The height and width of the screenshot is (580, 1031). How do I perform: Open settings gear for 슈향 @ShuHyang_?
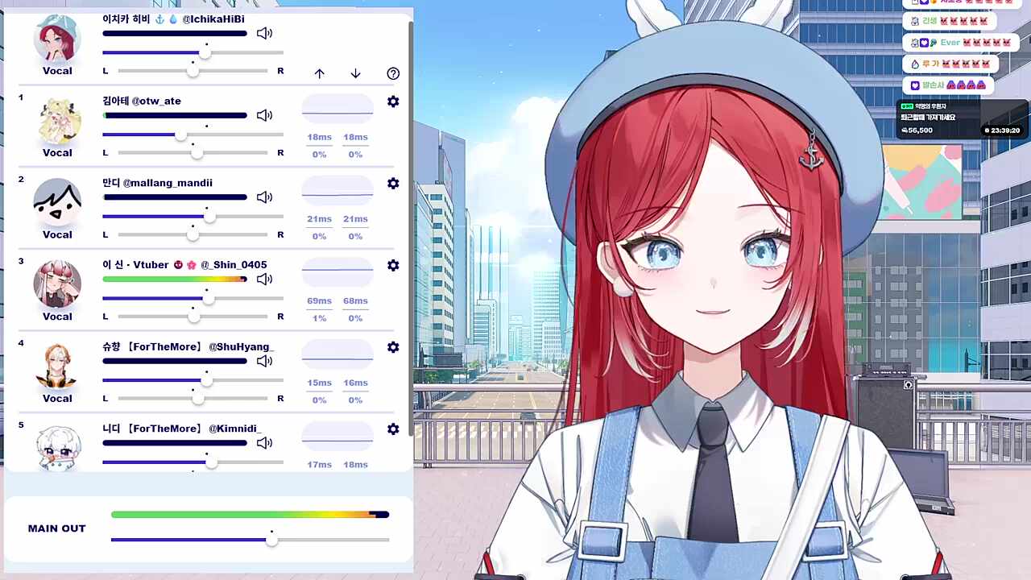point(393,347)
